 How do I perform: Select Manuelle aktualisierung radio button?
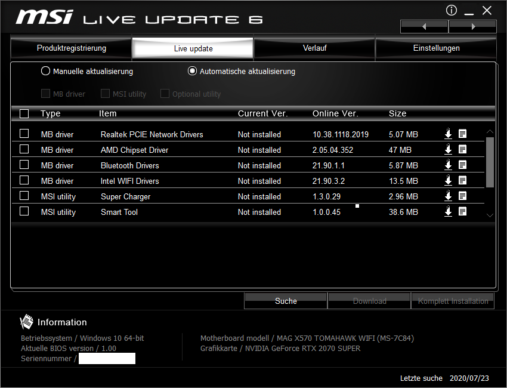point(45,71)
